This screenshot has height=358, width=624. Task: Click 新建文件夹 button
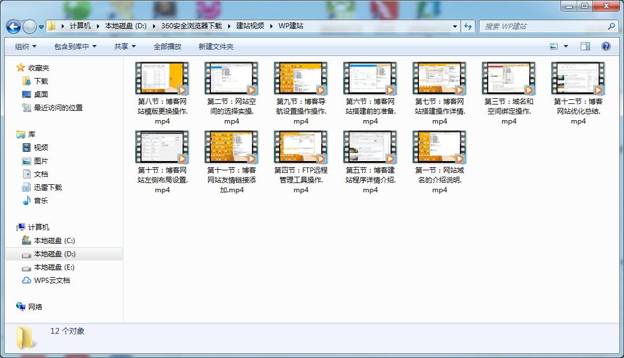point(216,47)
